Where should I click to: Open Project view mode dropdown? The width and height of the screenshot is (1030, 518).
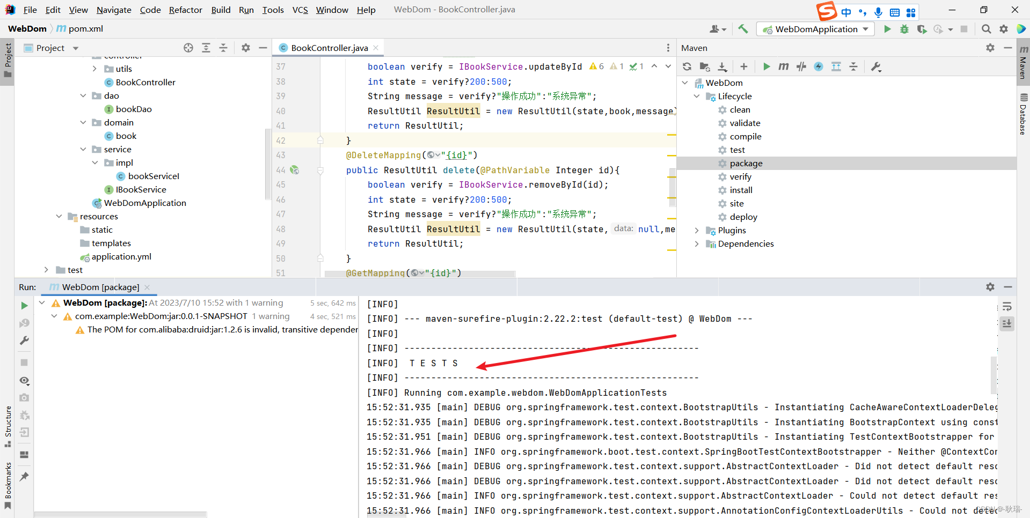(x=76, y=48)
